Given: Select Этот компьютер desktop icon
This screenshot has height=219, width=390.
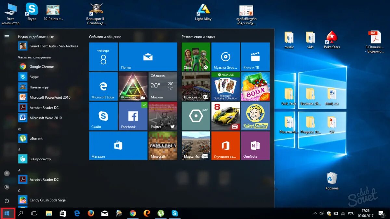Looking at the screenshot, I should pyautogui.click(x=10, y=14).
